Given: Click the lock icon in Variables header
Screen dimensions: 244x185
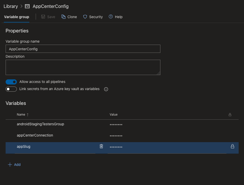Looking at the screenshot, I should [x=230, y=115].
